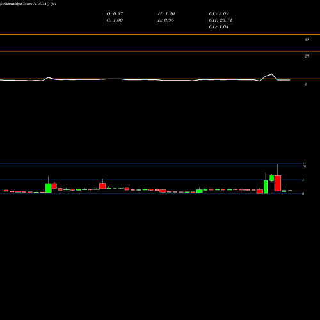This screenshot has height=320, width=320.
Task: Click the low price value L: 0.96
Action: 166,20
